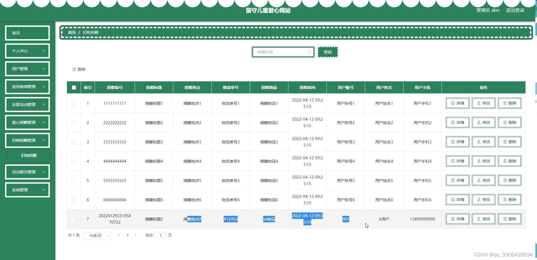Check the checkbox for row index 3
This screenshot has width=537, height=260.
[73, 142]
